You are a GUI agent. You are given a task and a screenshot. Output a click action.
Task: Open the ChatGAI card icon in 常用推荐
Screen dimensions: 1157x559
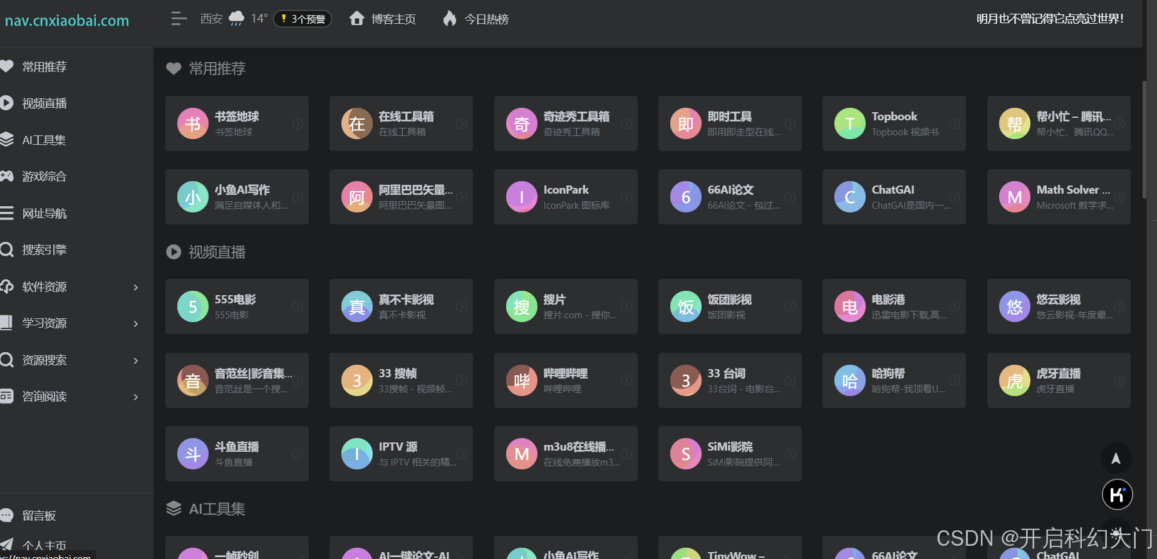point(850,197)
